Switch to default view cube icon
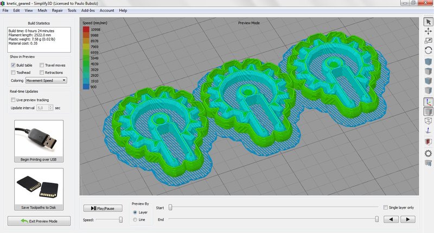The image size is (434, 233). (428, 61)
